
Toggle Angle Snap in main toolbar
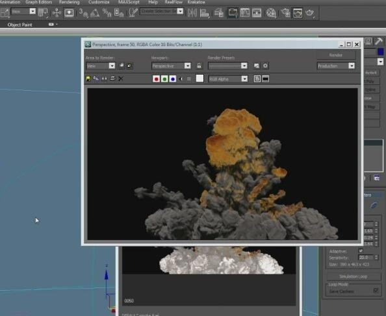coord(95,13)
